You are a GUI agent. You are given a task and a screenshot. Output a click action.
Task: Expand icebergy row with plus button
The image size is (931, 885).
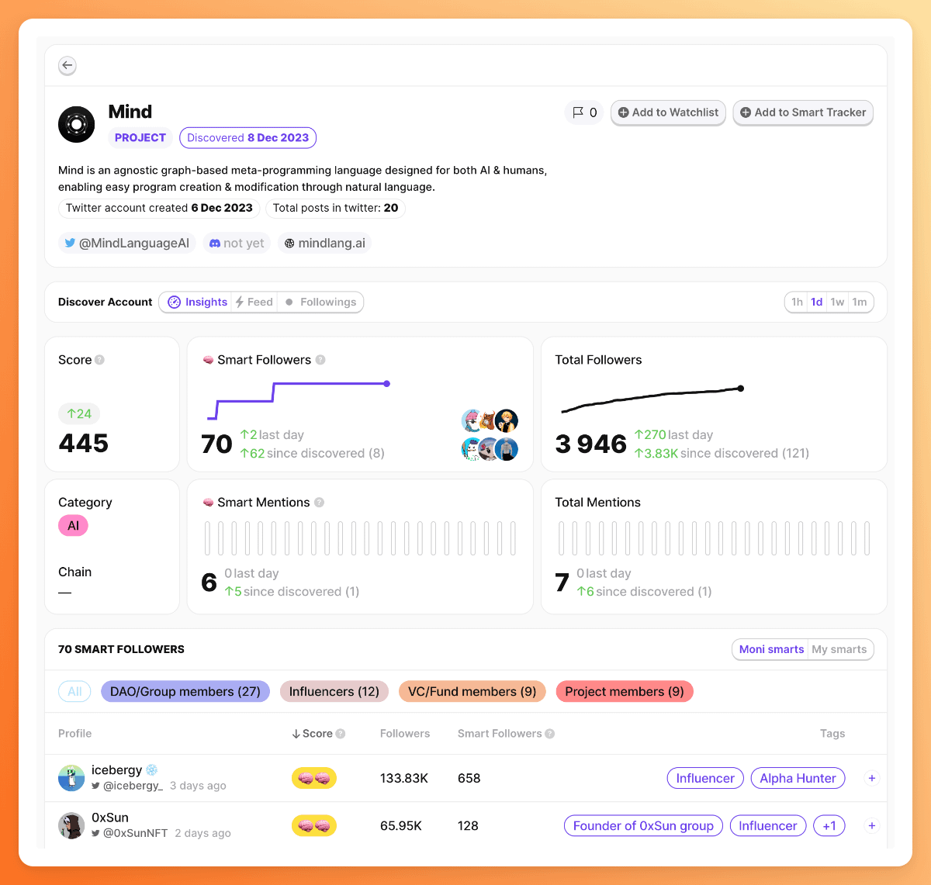pyautogui.click(x=872, y=778)
